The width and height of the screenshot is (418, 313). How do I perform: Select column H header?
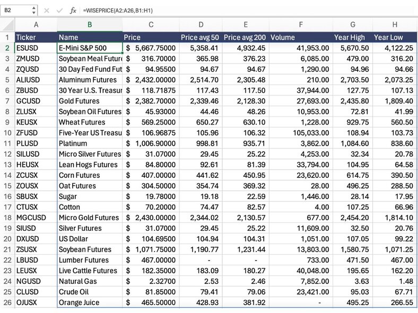(394, 24)
